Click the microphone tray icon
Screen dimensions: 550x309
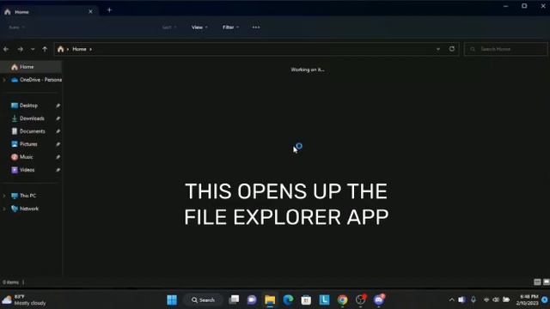[474, 300]
